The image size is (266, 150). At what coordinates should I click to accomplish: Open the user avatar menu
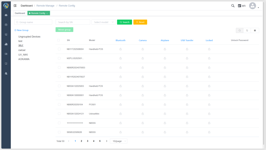252,6
